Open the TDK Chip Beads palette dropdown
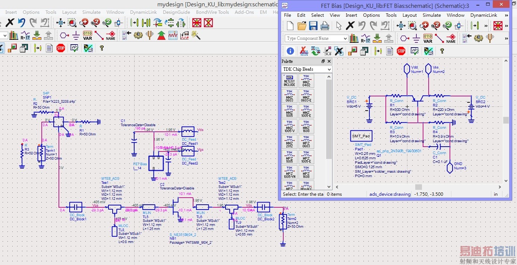The height and width of the screenshot is (265, 517). click(329, 69)
